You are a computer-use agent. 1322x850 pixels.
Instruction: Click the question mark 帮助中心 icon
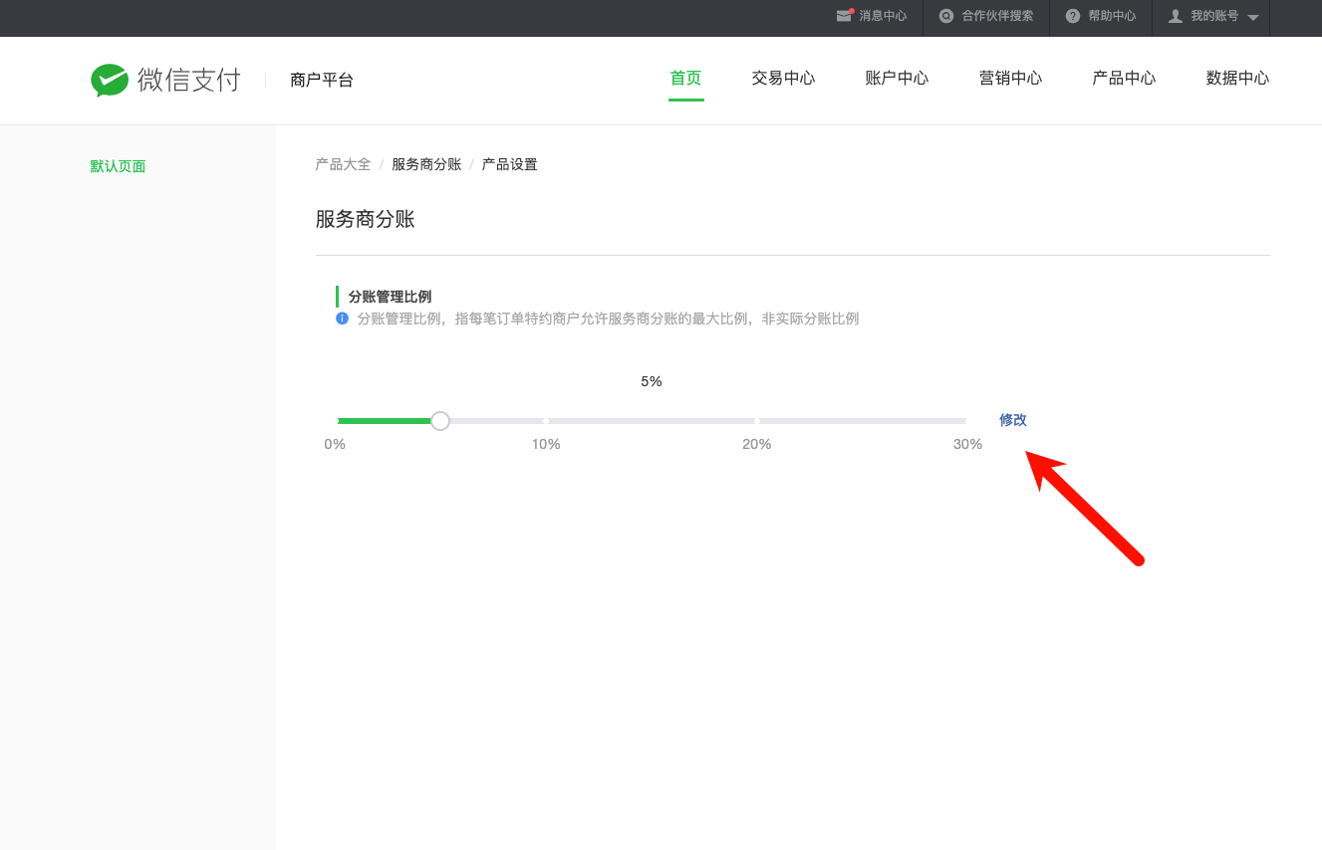point(1073,16)
